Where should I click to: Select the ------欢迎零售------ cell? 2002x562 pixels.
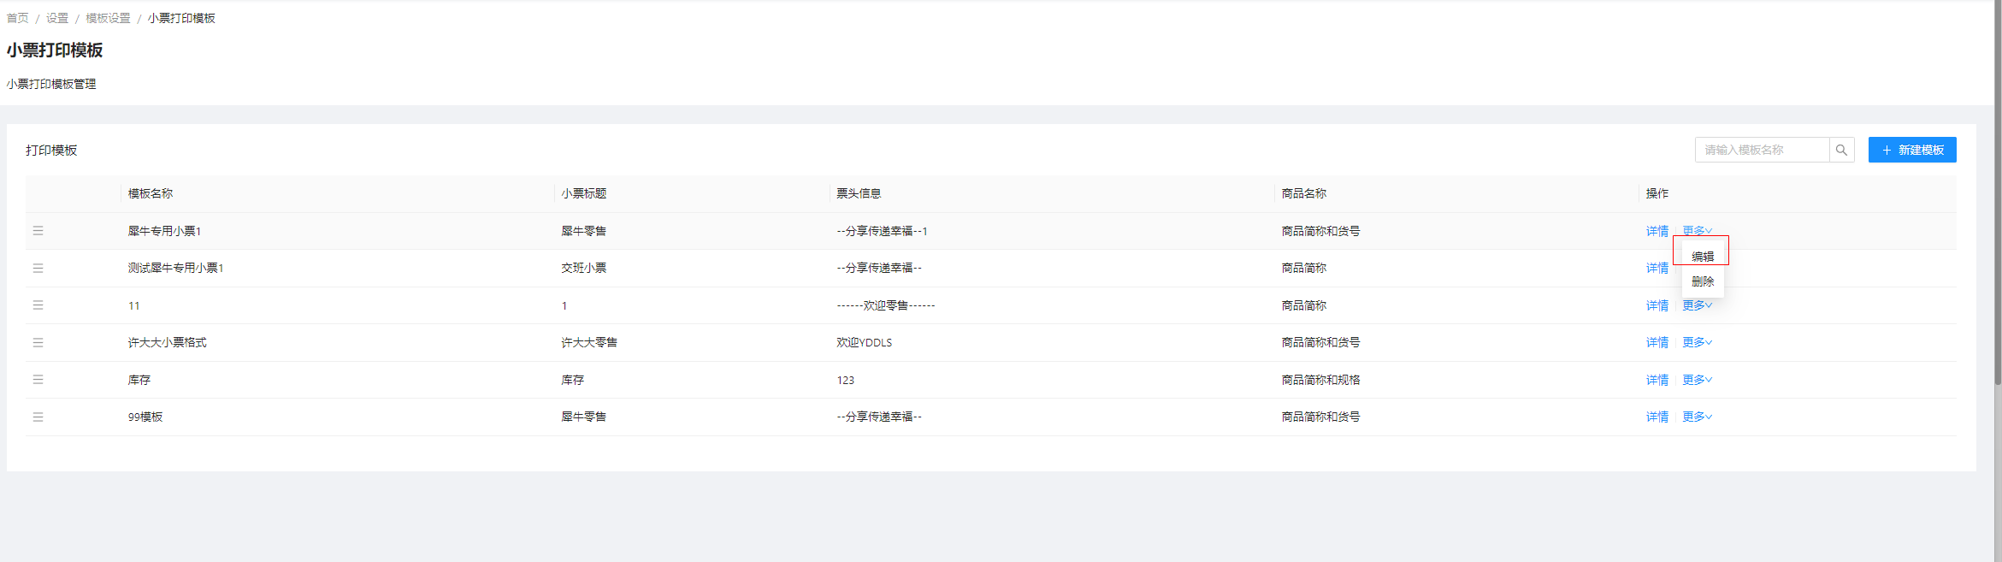[x=886, y=305]
